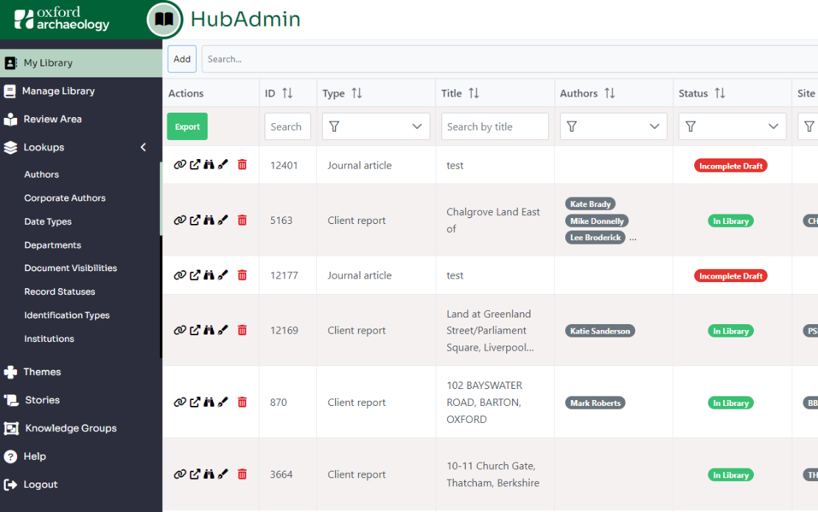Click title '10-11 Church Gate, Thatcham, Berkshire'
The image size is (818, 512).
[x=493, y=474]
